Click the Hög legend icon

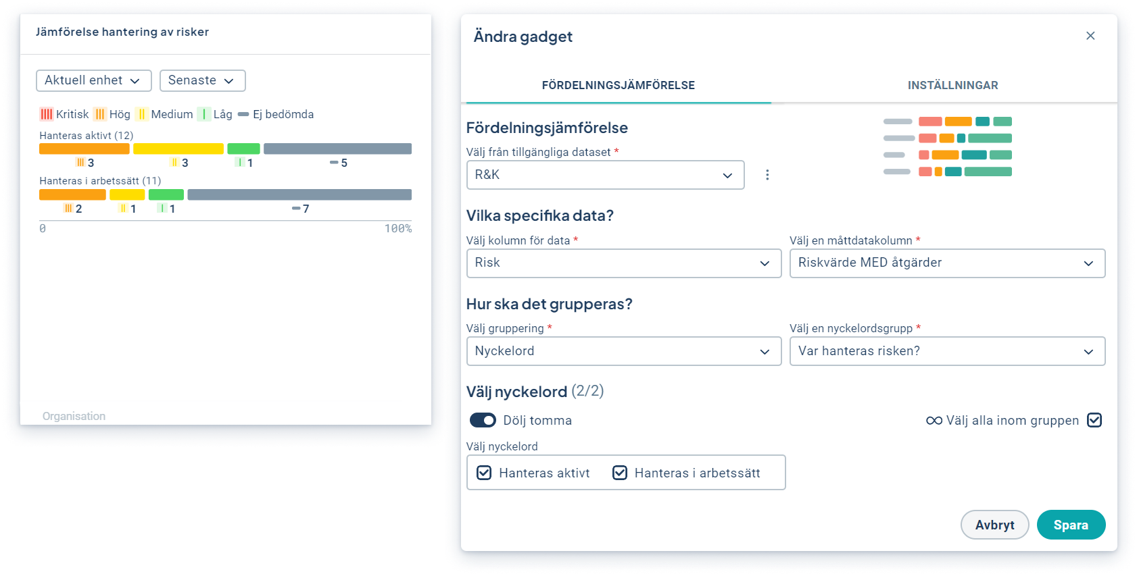100,114
